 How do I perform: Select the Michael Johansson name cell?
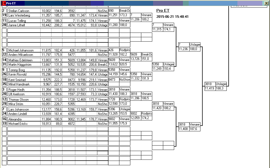point(24,50)
